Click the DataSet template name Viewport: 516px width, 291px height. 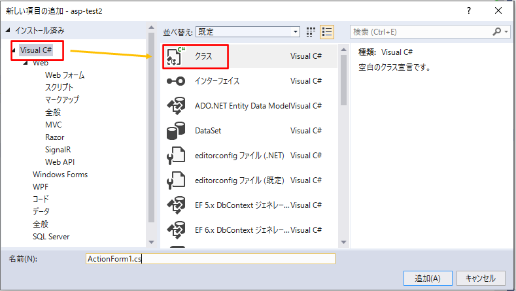pos(208,131)
